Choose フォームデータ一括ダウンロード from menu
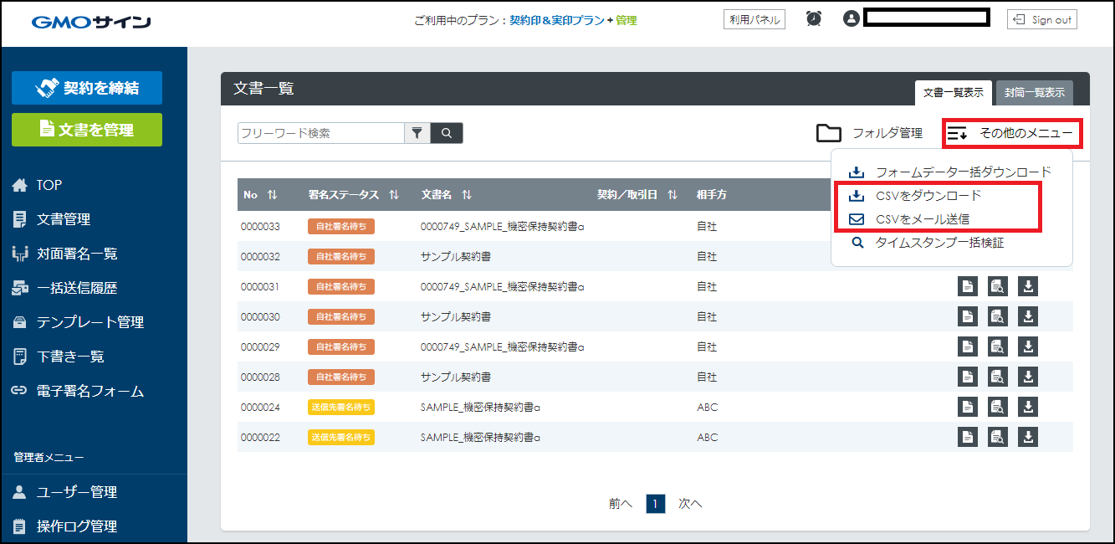1115x544 pixels. click(952, 172)
